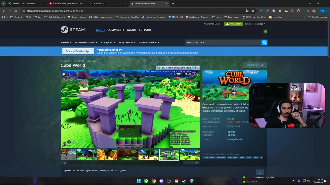
Task: Open the bookmarks apps grid icon
Action: tap(3, 17)
